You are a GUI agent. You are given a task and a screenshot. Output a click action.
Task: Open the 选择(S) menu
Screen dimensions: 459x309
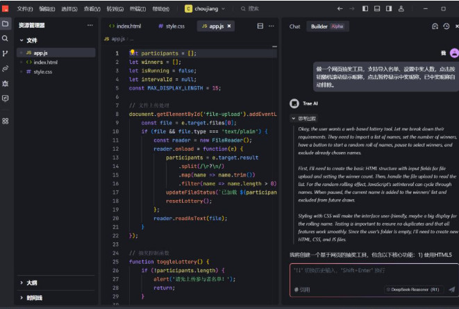point(69,9)
